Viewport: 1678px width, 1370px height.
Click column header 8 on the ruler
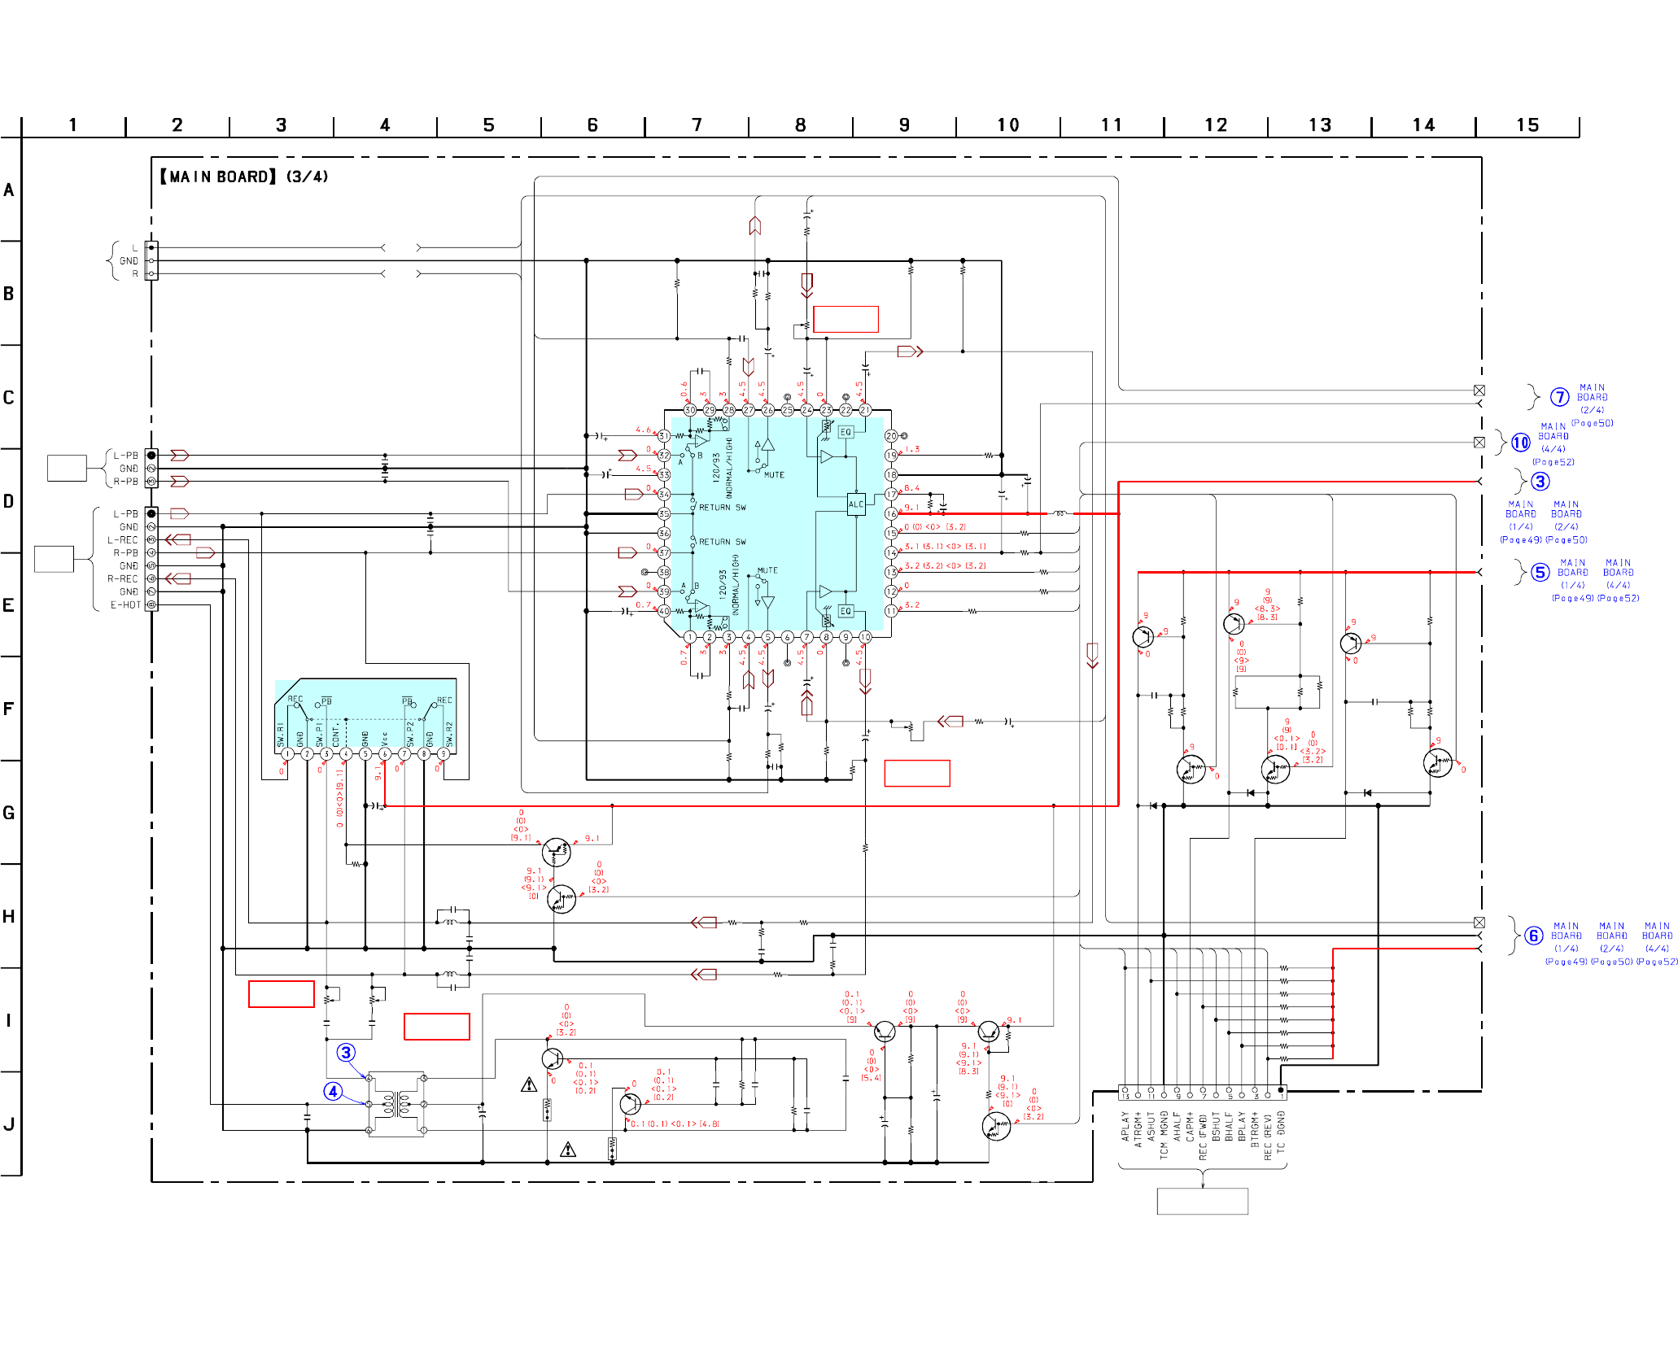pyautogui.click(x=800, y=124)
